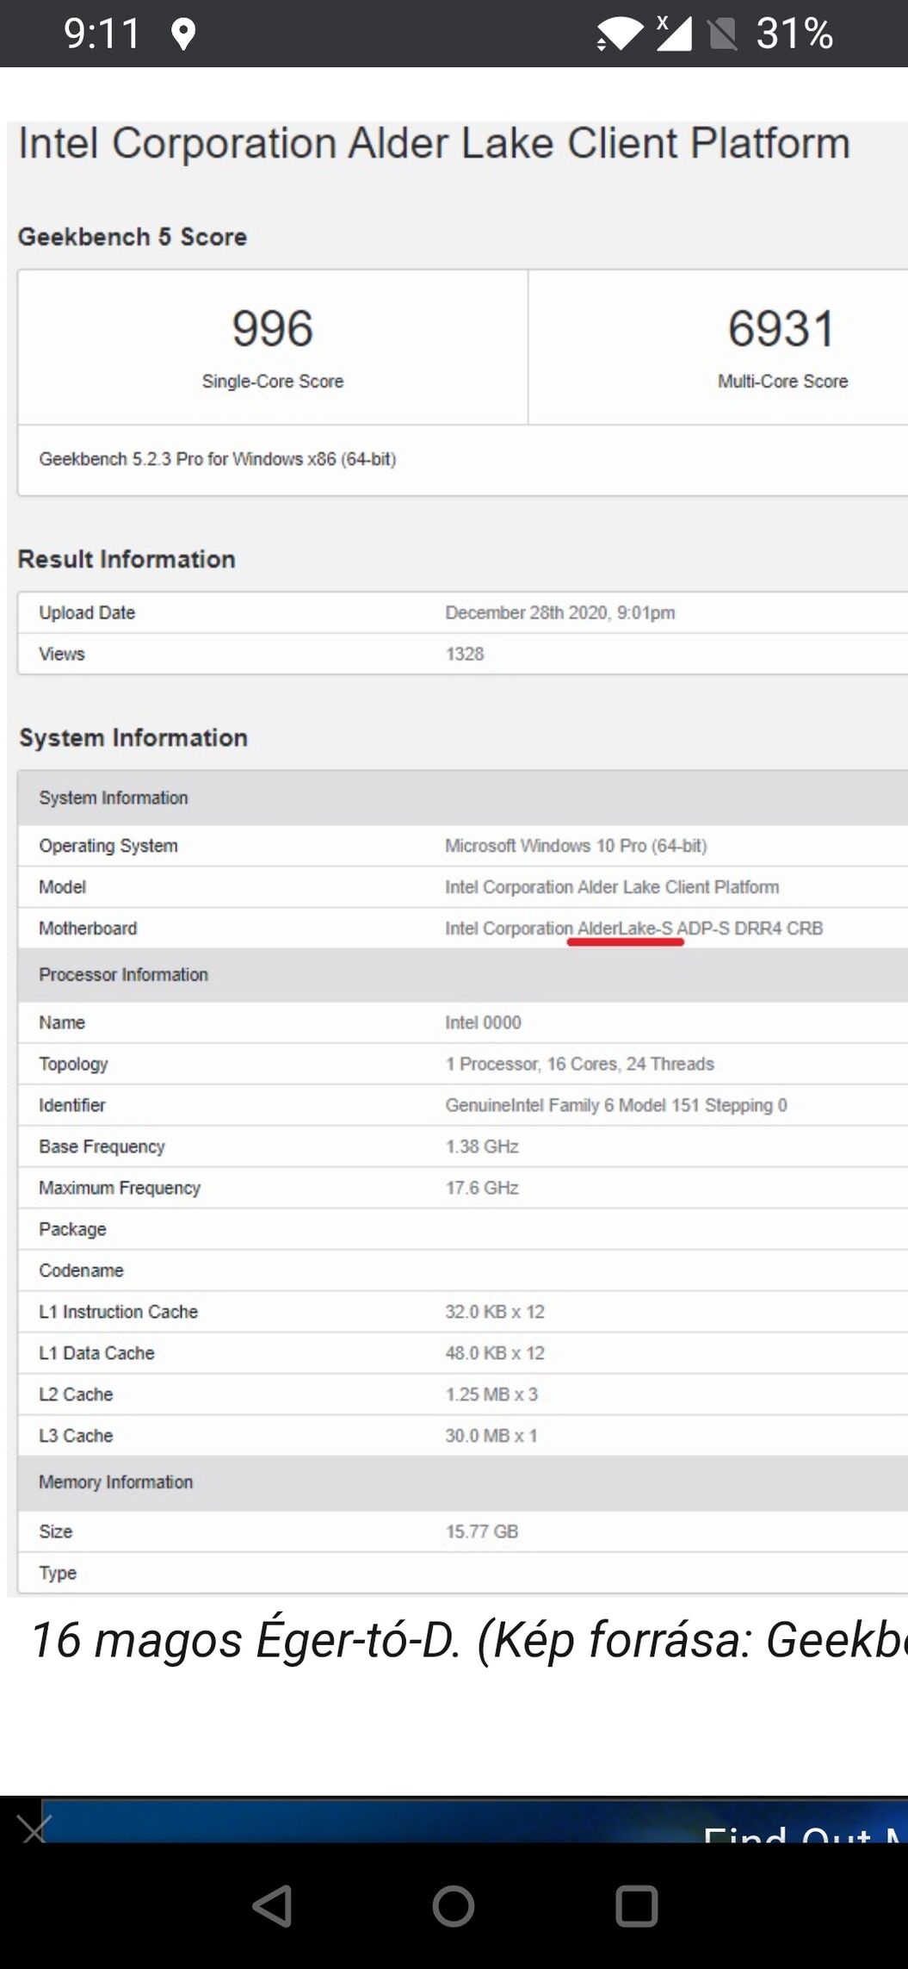908x1969 pixels.
Task: Tap base frequency 1.38 GHz
Action: pyautogui.click(x=482, y=1146)
